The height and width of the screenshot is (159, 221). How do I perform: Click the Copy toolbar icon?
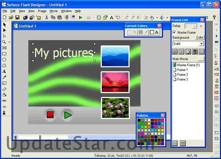53,18
